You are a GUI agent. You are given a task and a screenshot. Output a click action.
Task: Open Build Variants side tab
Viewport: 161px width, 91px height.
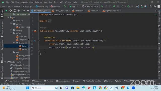pyautogui.click(x=2, y=73)
